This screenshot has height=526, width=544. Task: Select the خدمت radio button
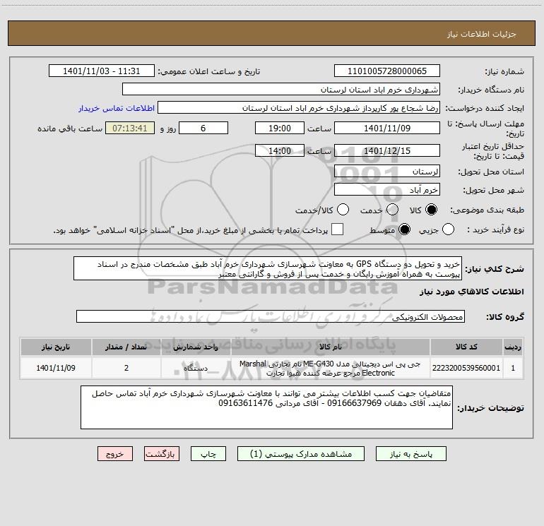click(x=392, y=210)
